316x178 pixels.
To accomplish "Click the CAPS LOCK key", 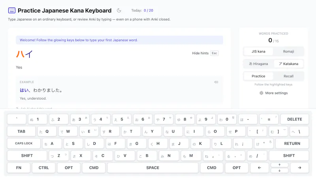I will coord(24,144).
